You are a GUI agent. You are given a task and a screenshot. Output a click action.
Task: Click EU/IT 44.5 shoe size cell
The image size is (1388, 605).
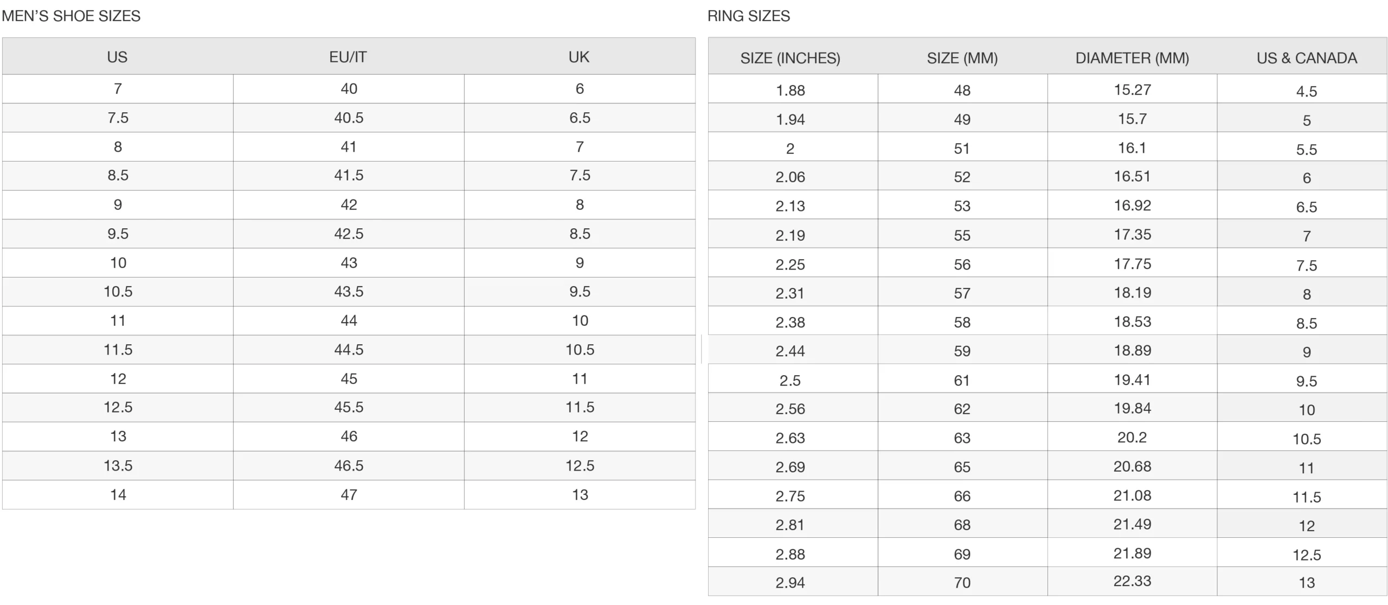349,350
